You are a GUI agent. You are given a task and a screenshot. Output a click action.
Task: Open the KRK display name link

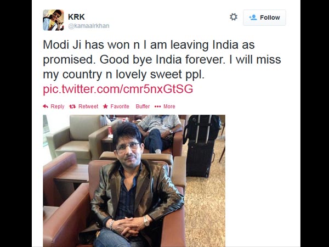click(76, 17)
